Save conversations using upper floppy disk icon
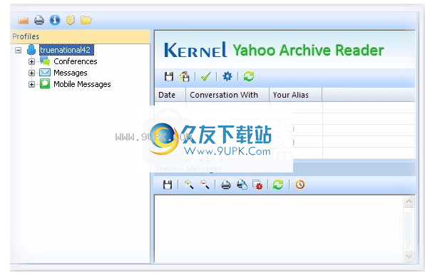The width and height of the screenshot is (425, 278). pyautogui.click(x=169, y=76)
